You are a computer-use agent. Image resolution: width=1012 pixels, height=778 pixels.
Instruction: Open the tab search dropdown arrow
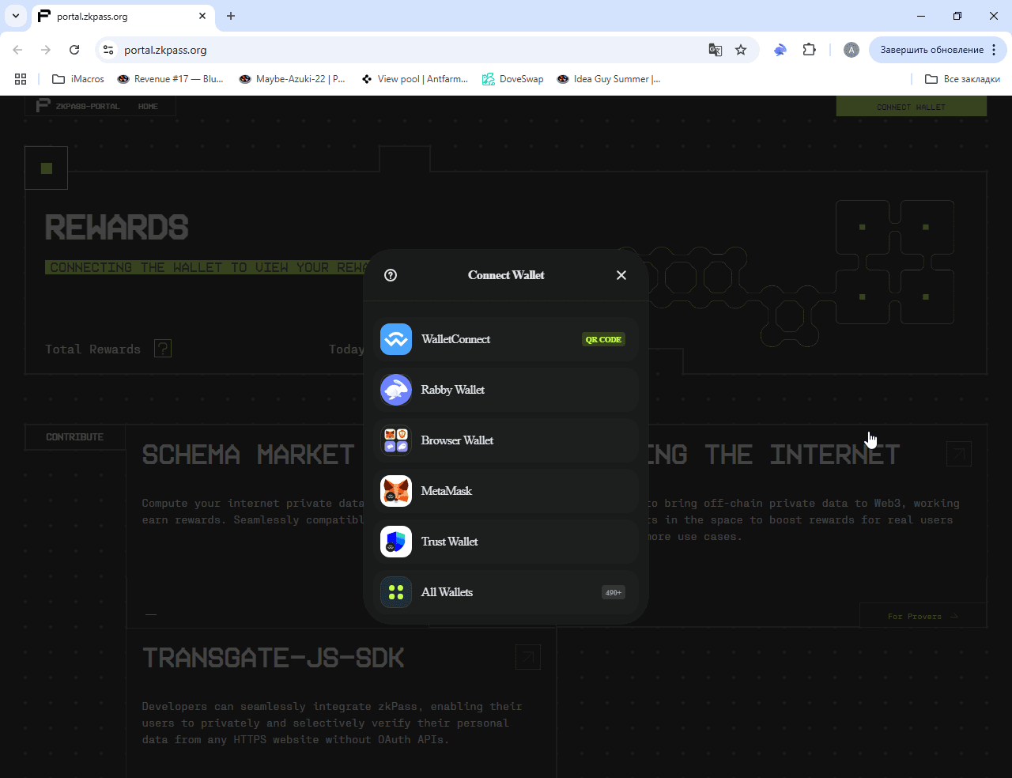click(x=16, y=16)
